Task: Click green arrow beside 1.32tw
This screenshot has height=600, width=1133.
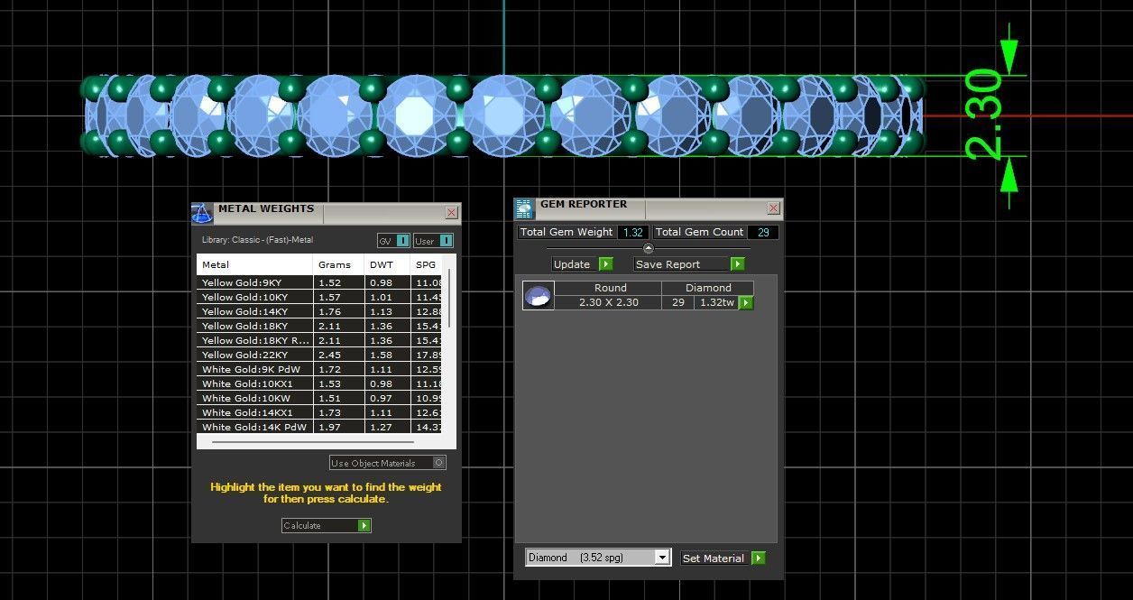Action: point(746,303)
